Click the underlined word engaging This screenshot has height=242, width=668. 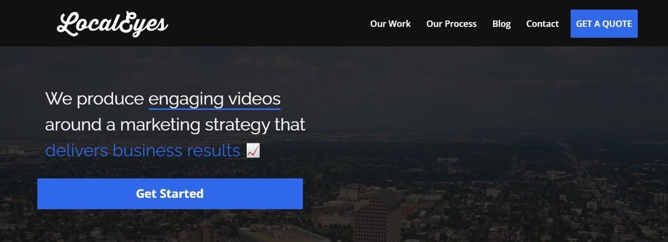coord(186,100)
